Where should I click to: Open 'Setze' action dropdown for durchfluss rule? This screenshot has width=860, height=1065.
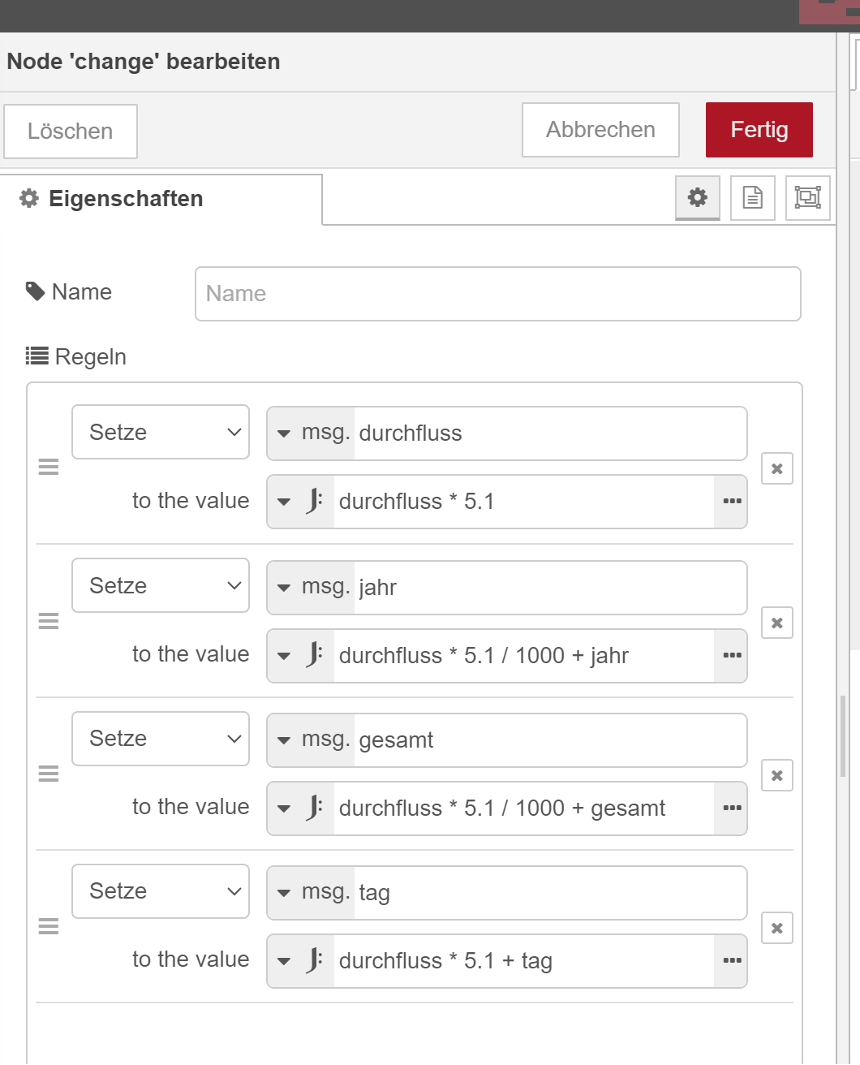coord(161,432)
